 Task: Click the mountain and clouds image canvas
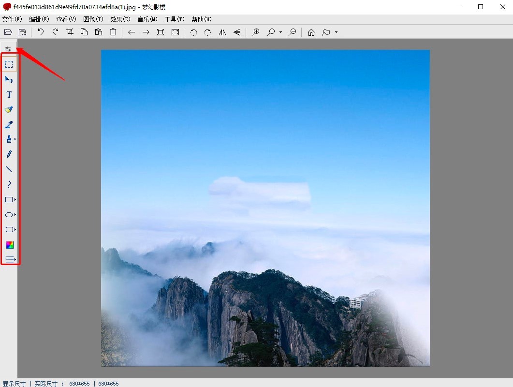[x=265, y=208]
